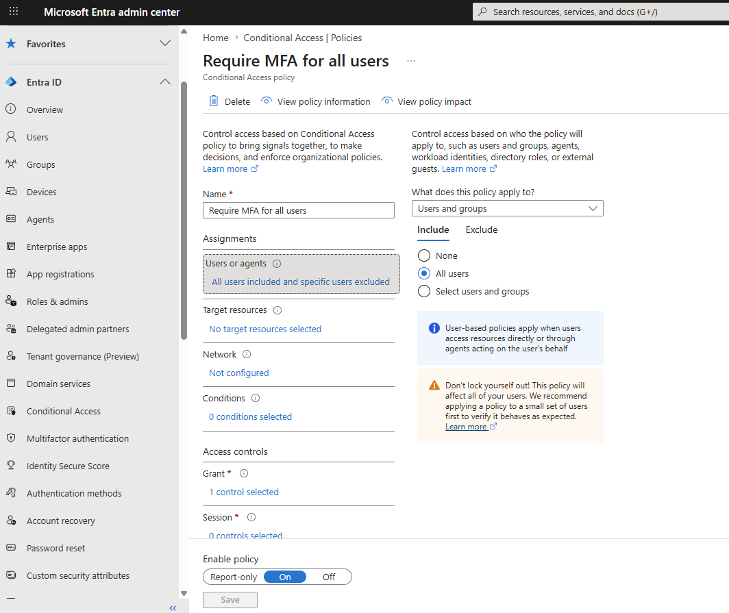Click the Devices icon in sidebar
This screenshot has width=729, height=613.
click(11, 191)
